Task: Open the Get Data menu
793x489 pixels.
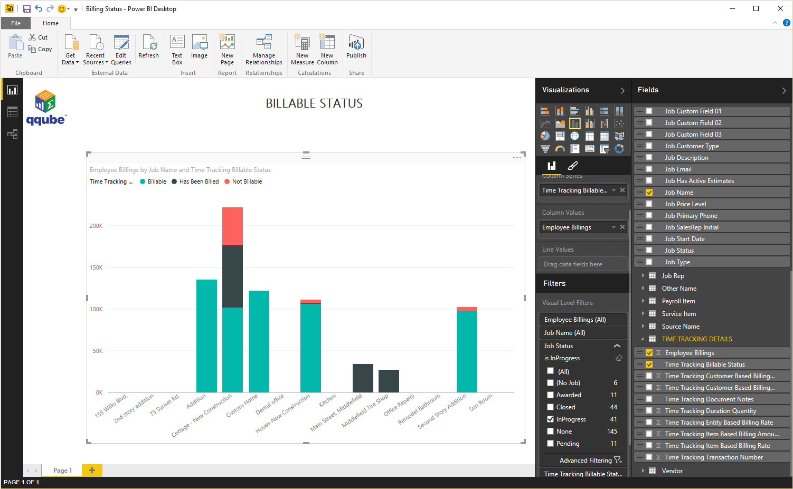Action: coord(70,50)
